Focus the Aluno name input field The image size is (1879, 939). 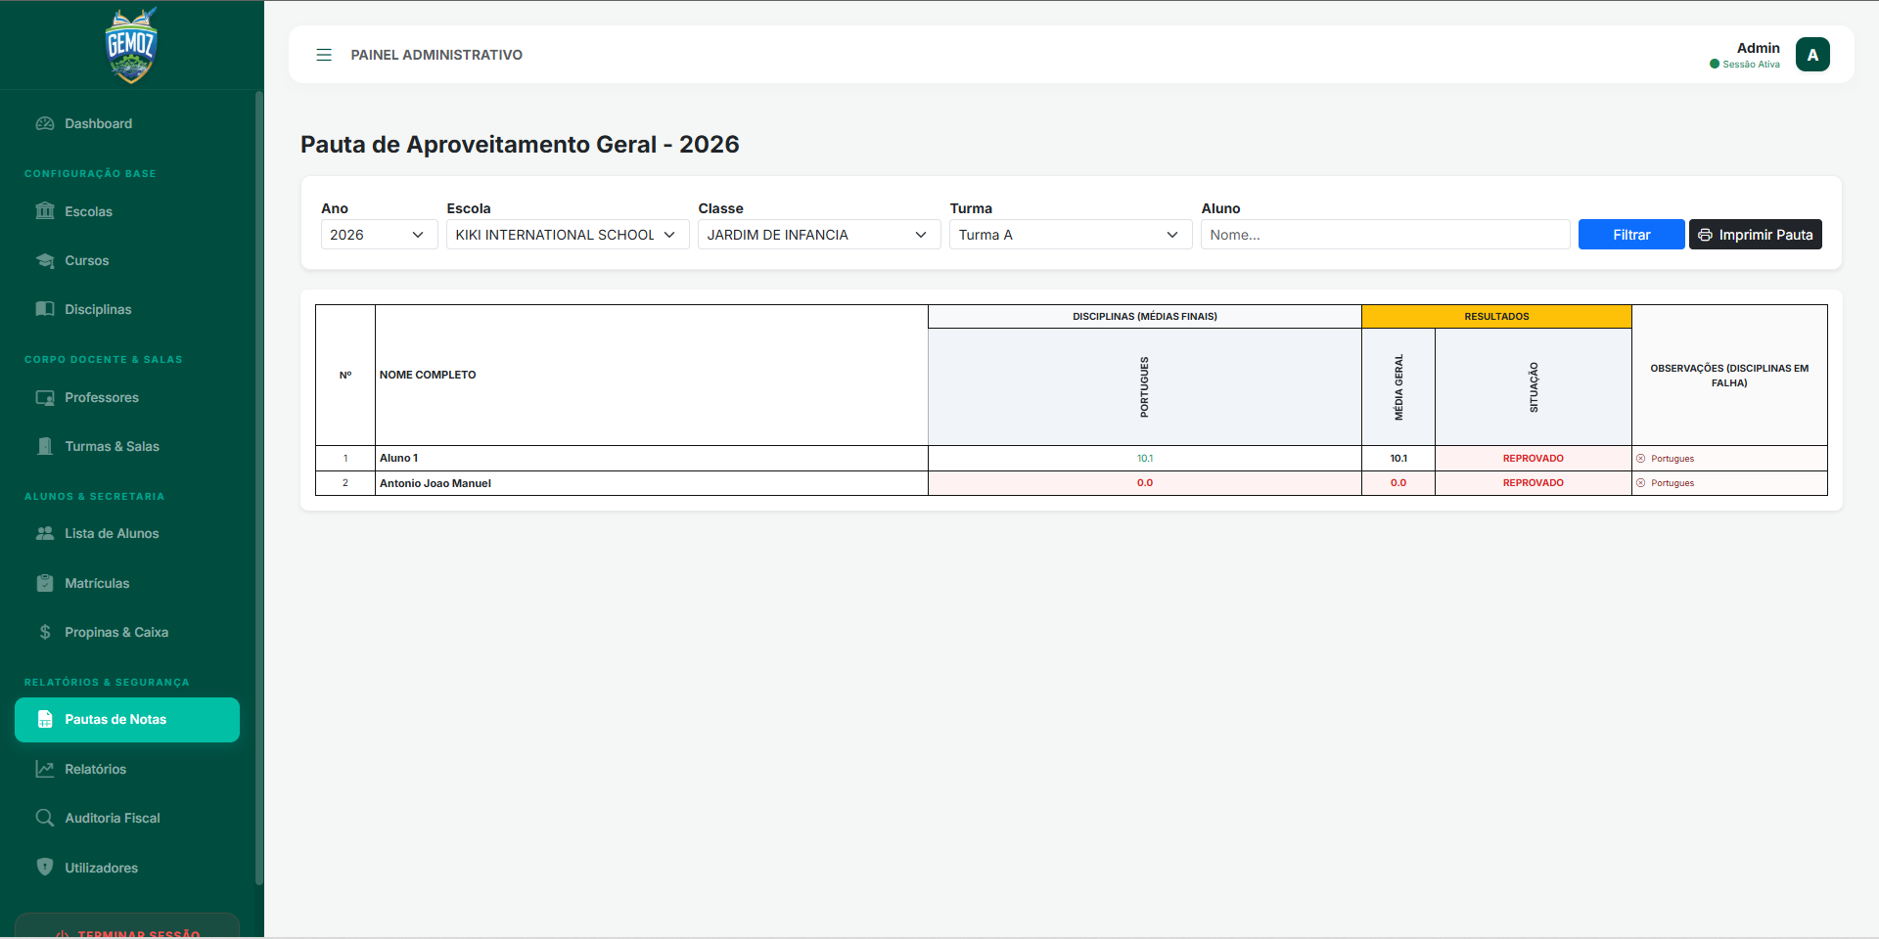(1385, 235)
